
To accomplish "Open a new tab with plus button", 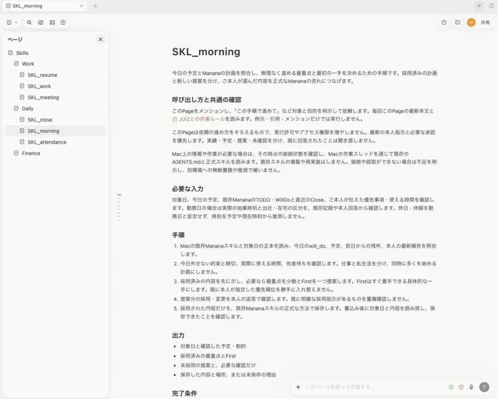I will click(x=95, y=6).
